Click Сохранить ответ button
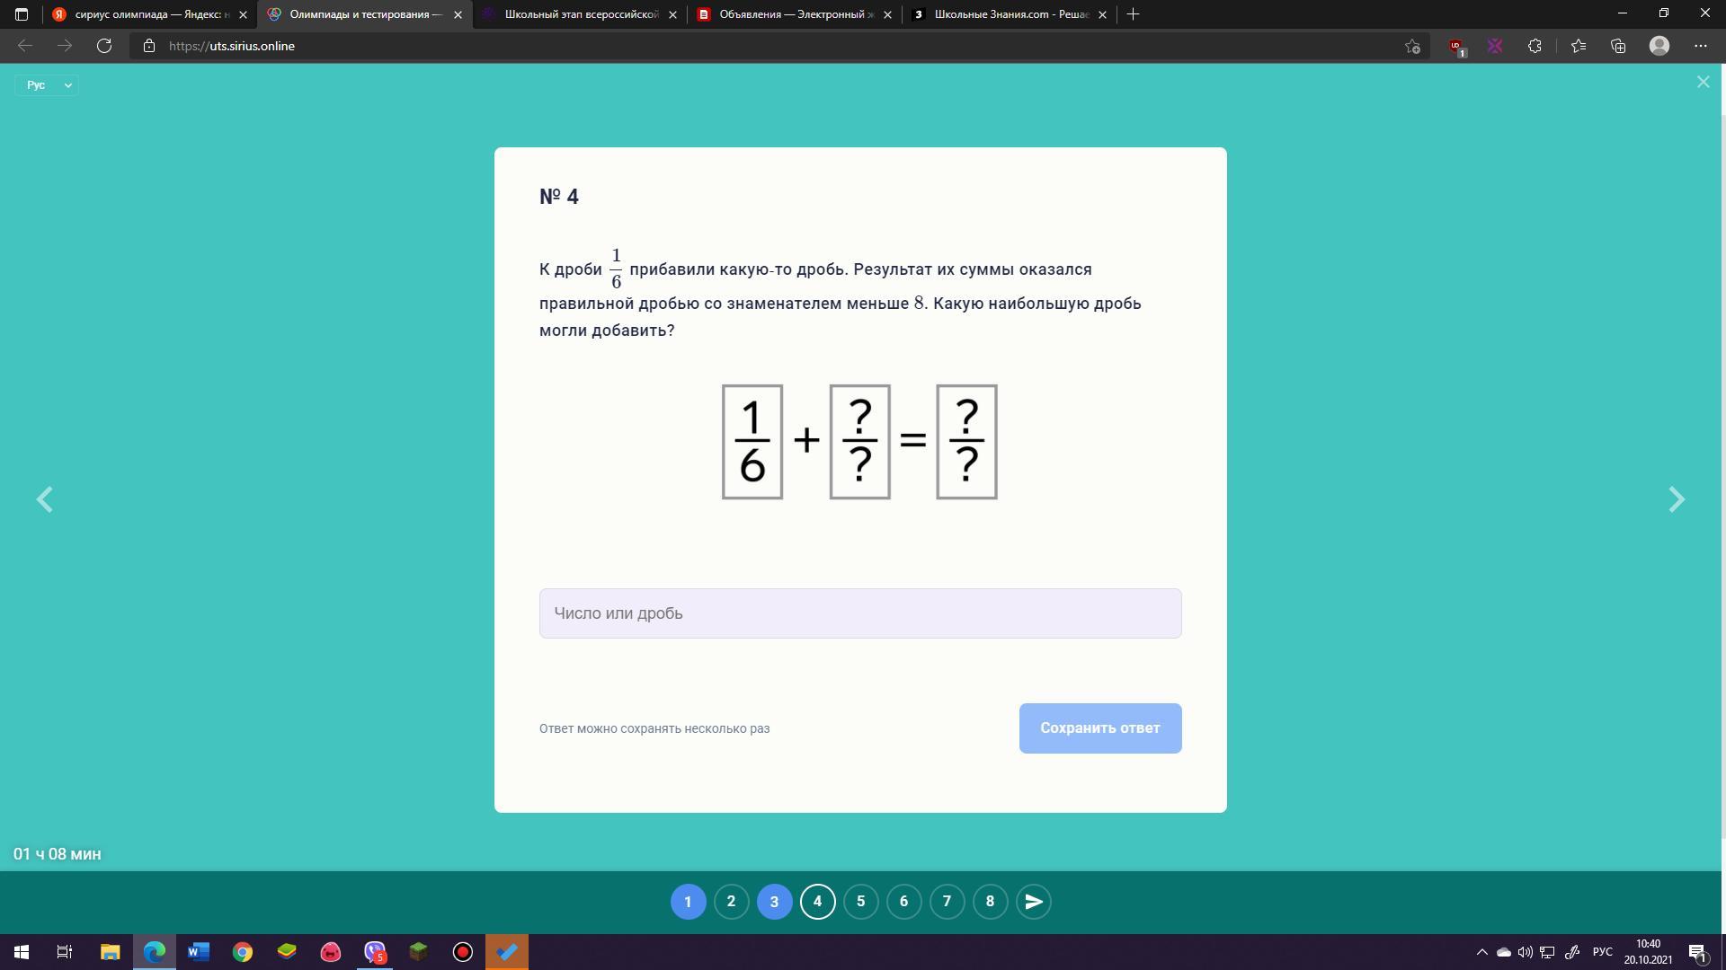The height and width of the screenshot is (970, 1726). (1099, 728)
